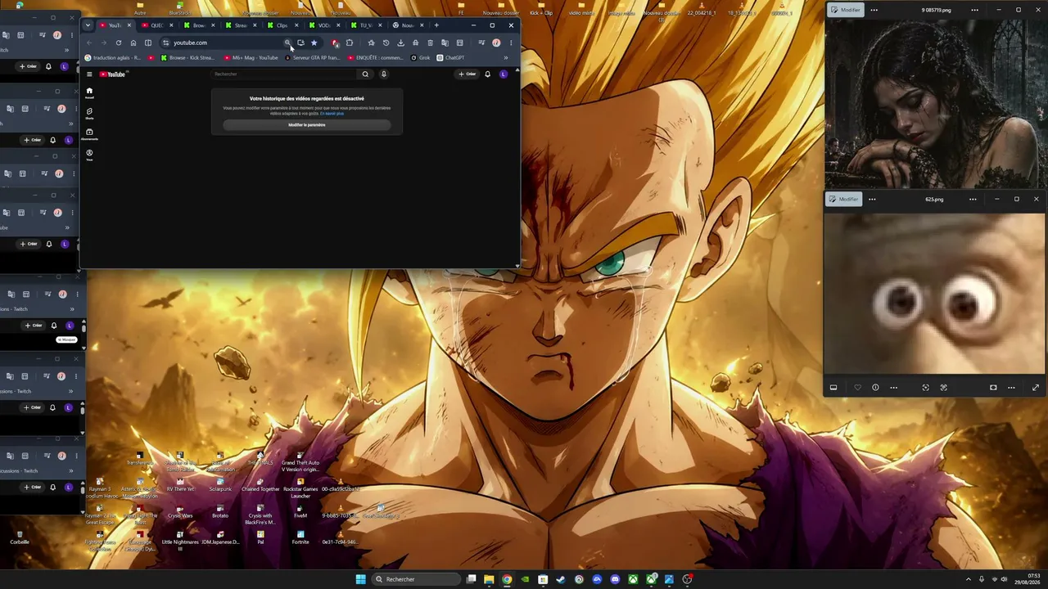Open the Chrome tab search dropdown arrow
This screenshot has height=589, width=1048.
[x=88, y=25]
